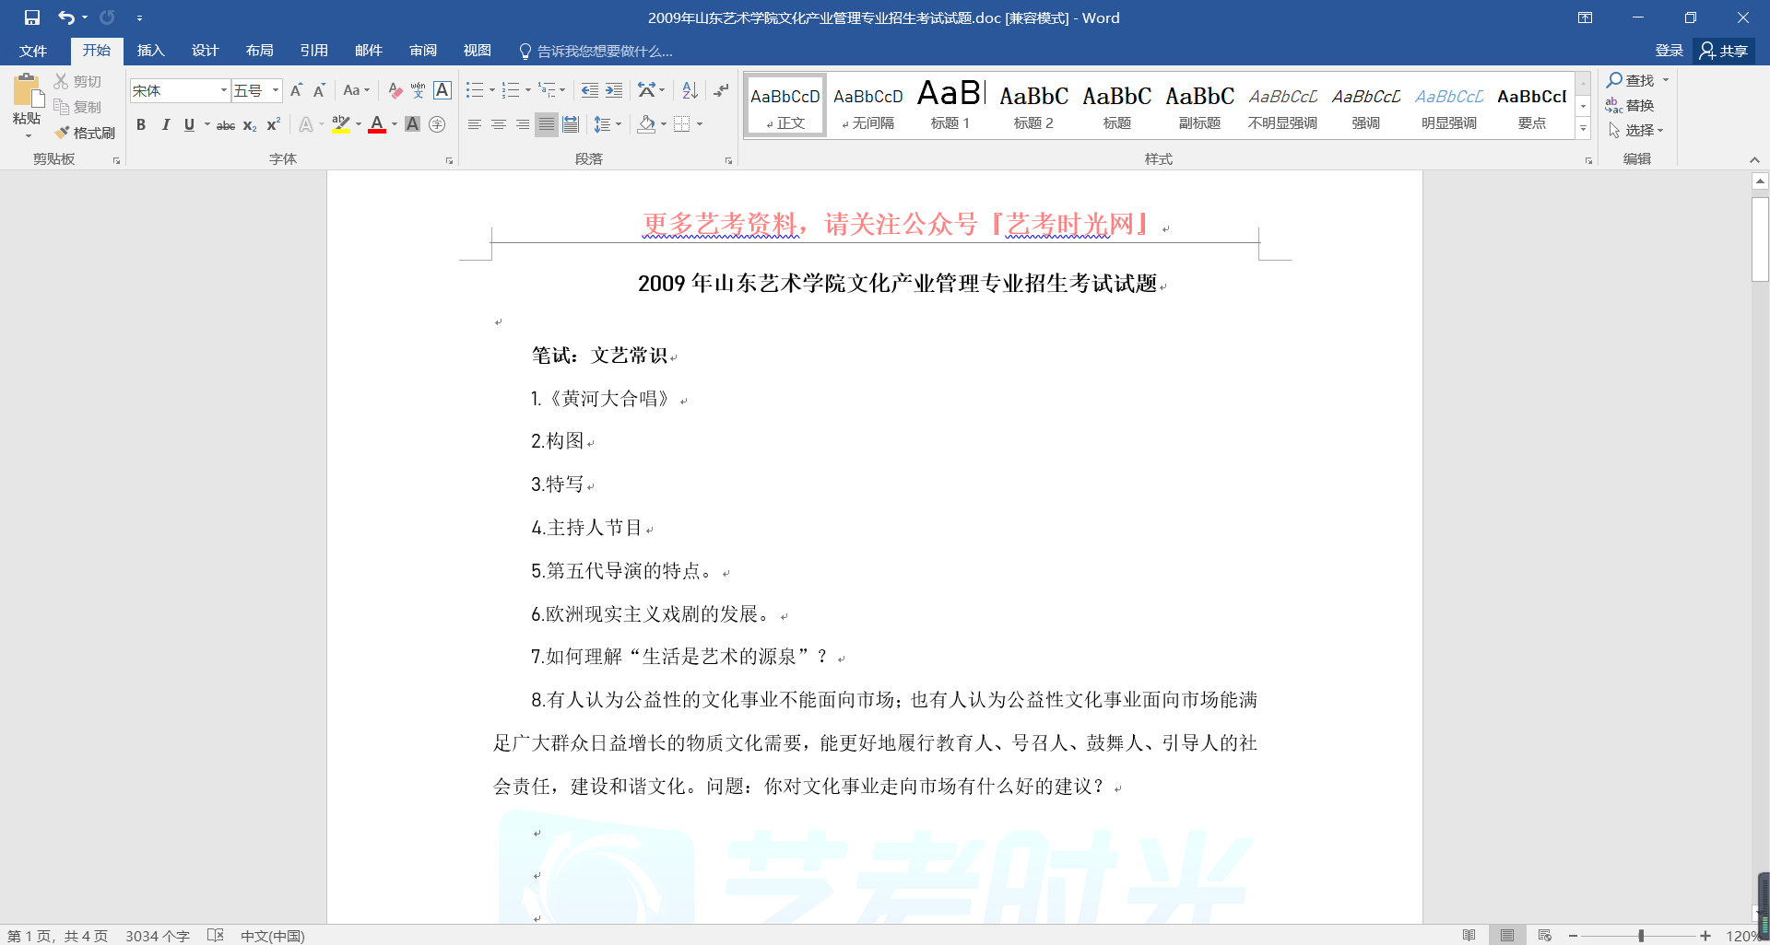Switch to the 插入 ribbon tab
Viewport: 1770px width, 945px height.
(x=150, y=51)
